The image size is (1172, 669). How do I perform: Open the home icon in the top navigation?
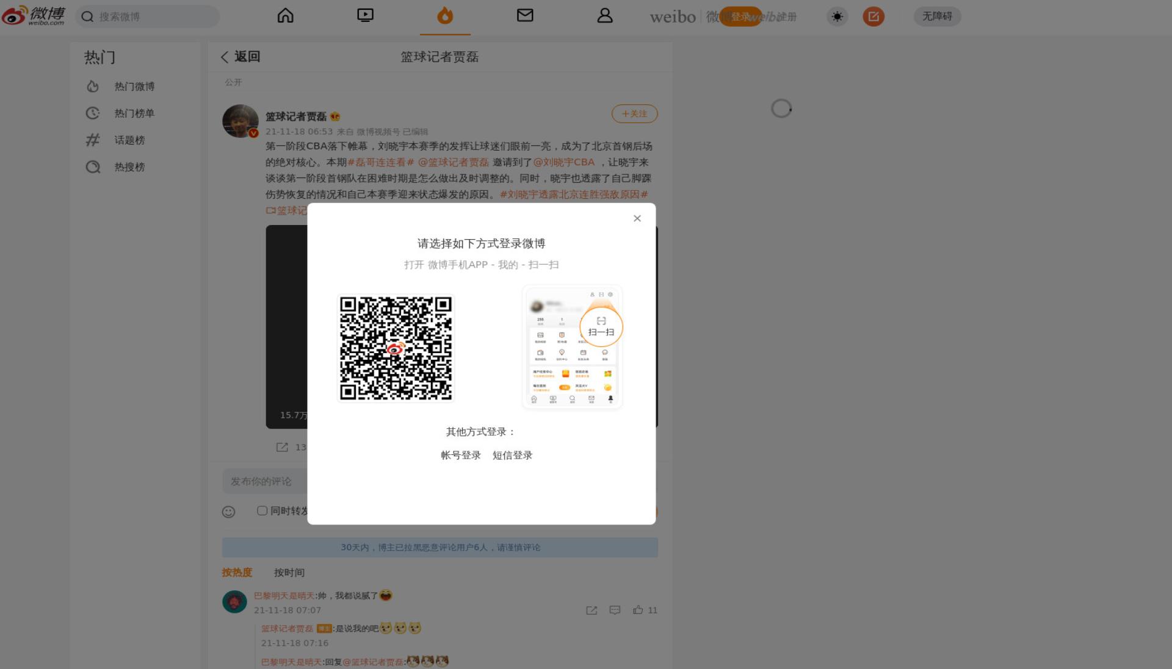pos(285,15)
